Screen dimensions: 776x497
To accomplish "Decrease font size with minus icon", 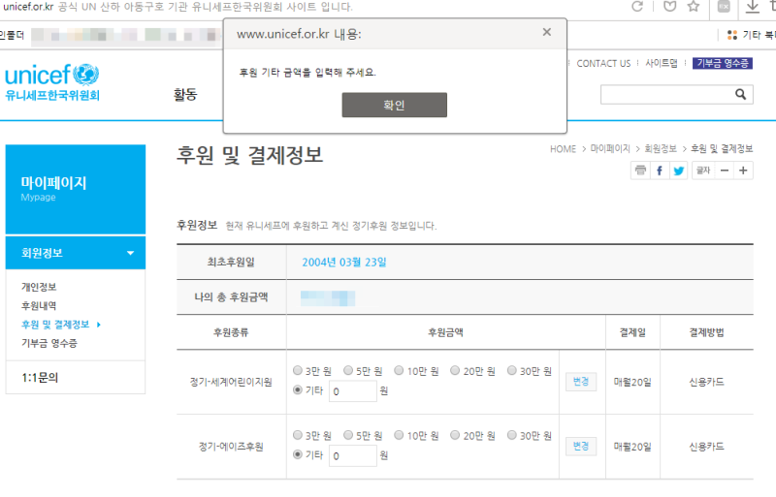I will pos(725,171).
